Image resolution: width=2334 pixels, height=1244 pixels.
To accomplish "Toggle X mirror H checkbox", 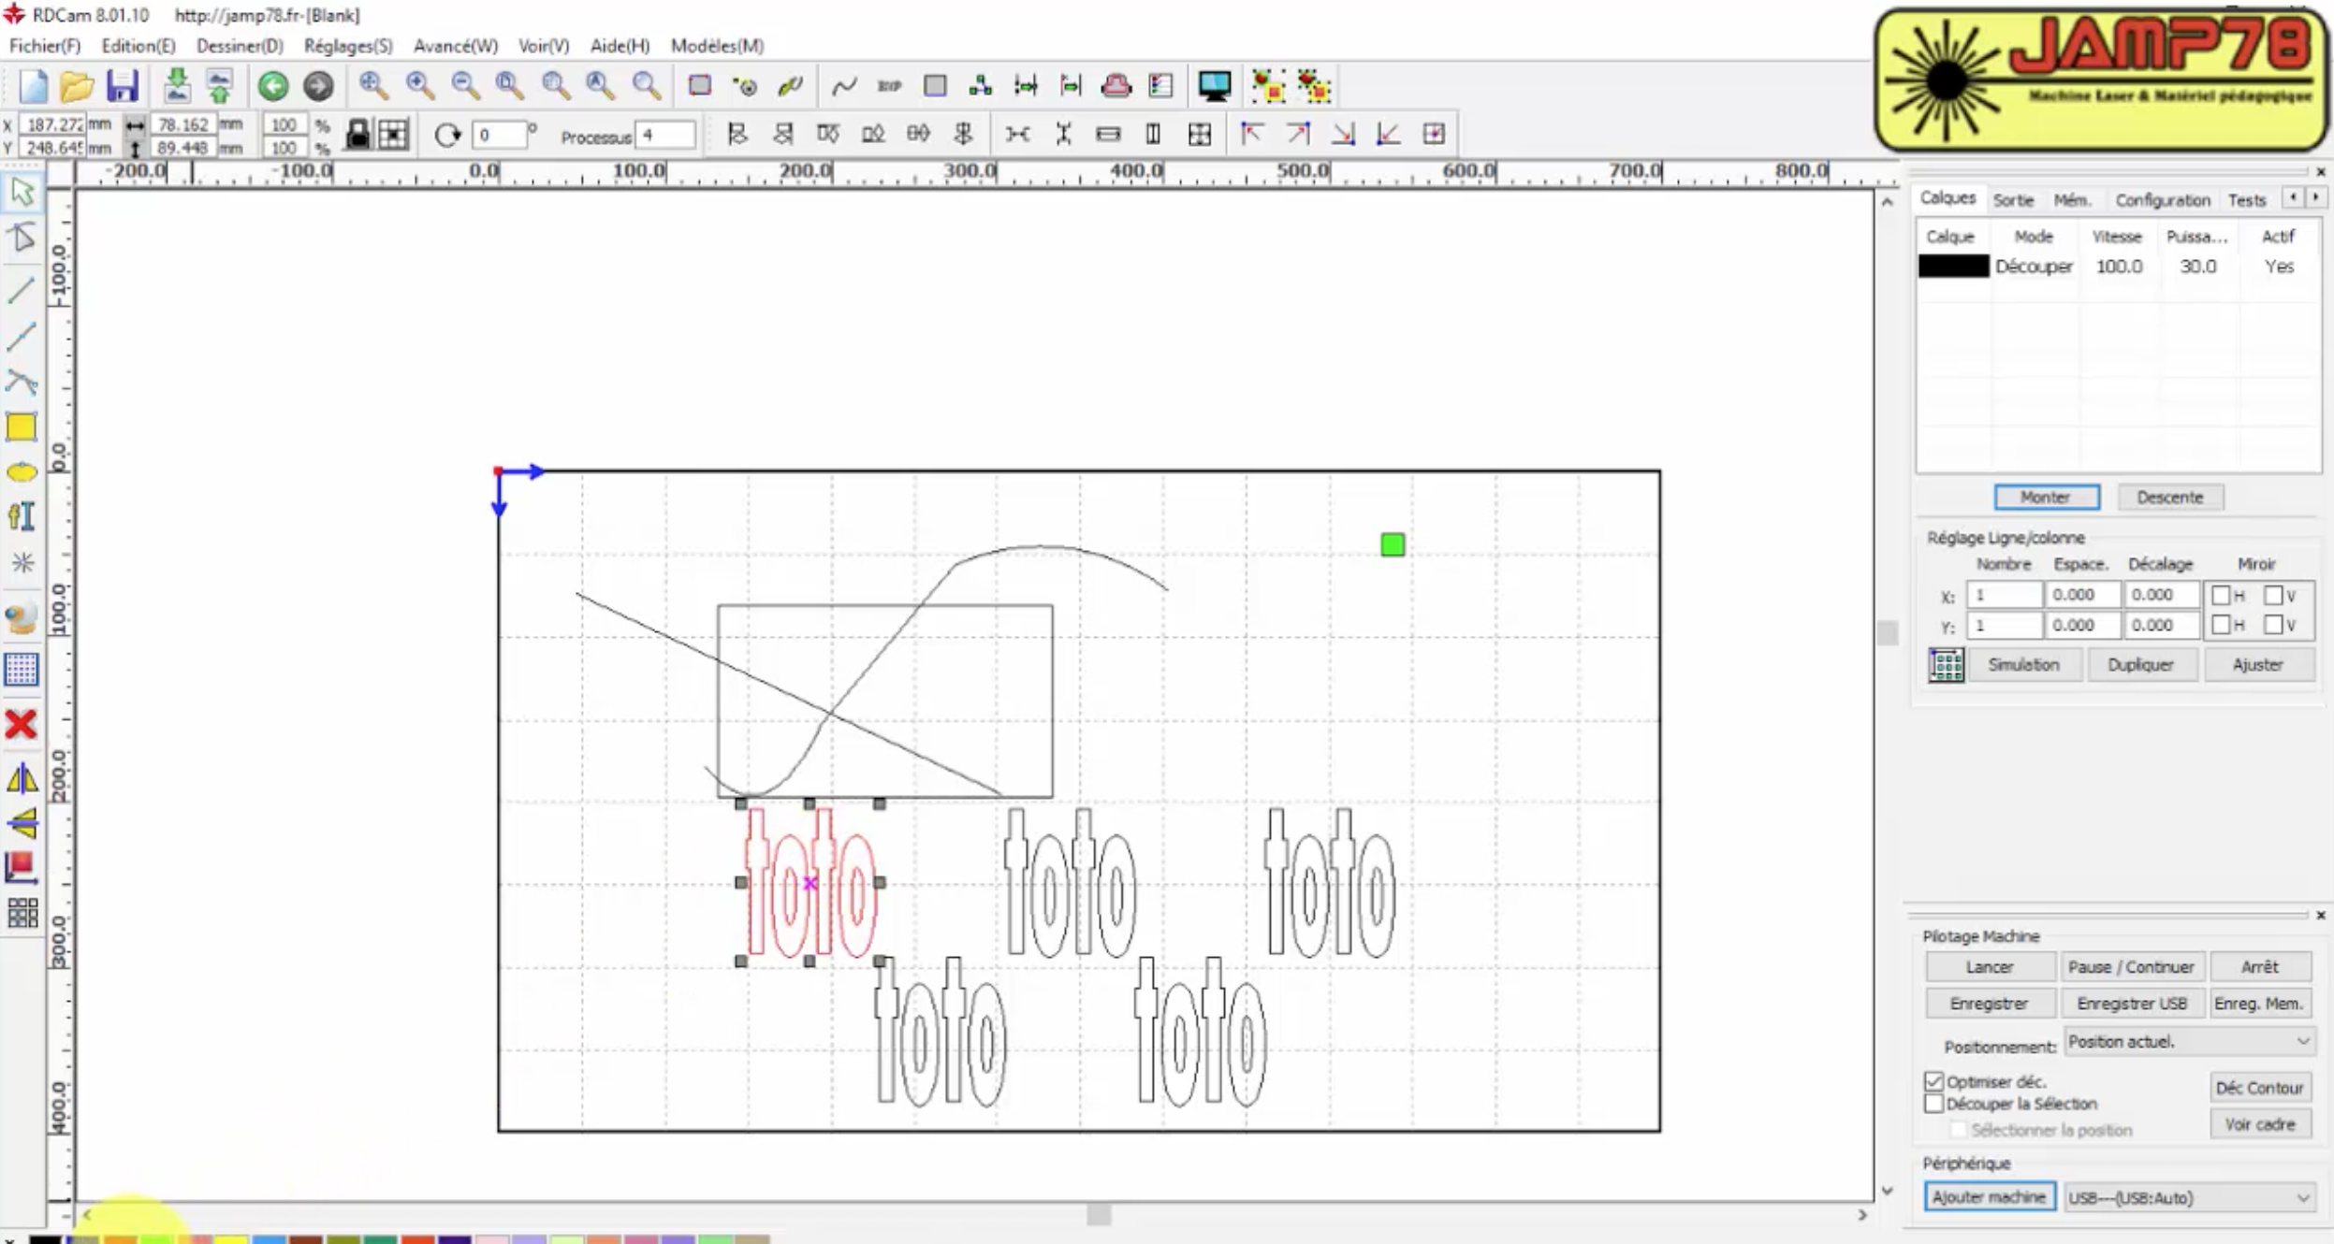I will coord(2221,595).
